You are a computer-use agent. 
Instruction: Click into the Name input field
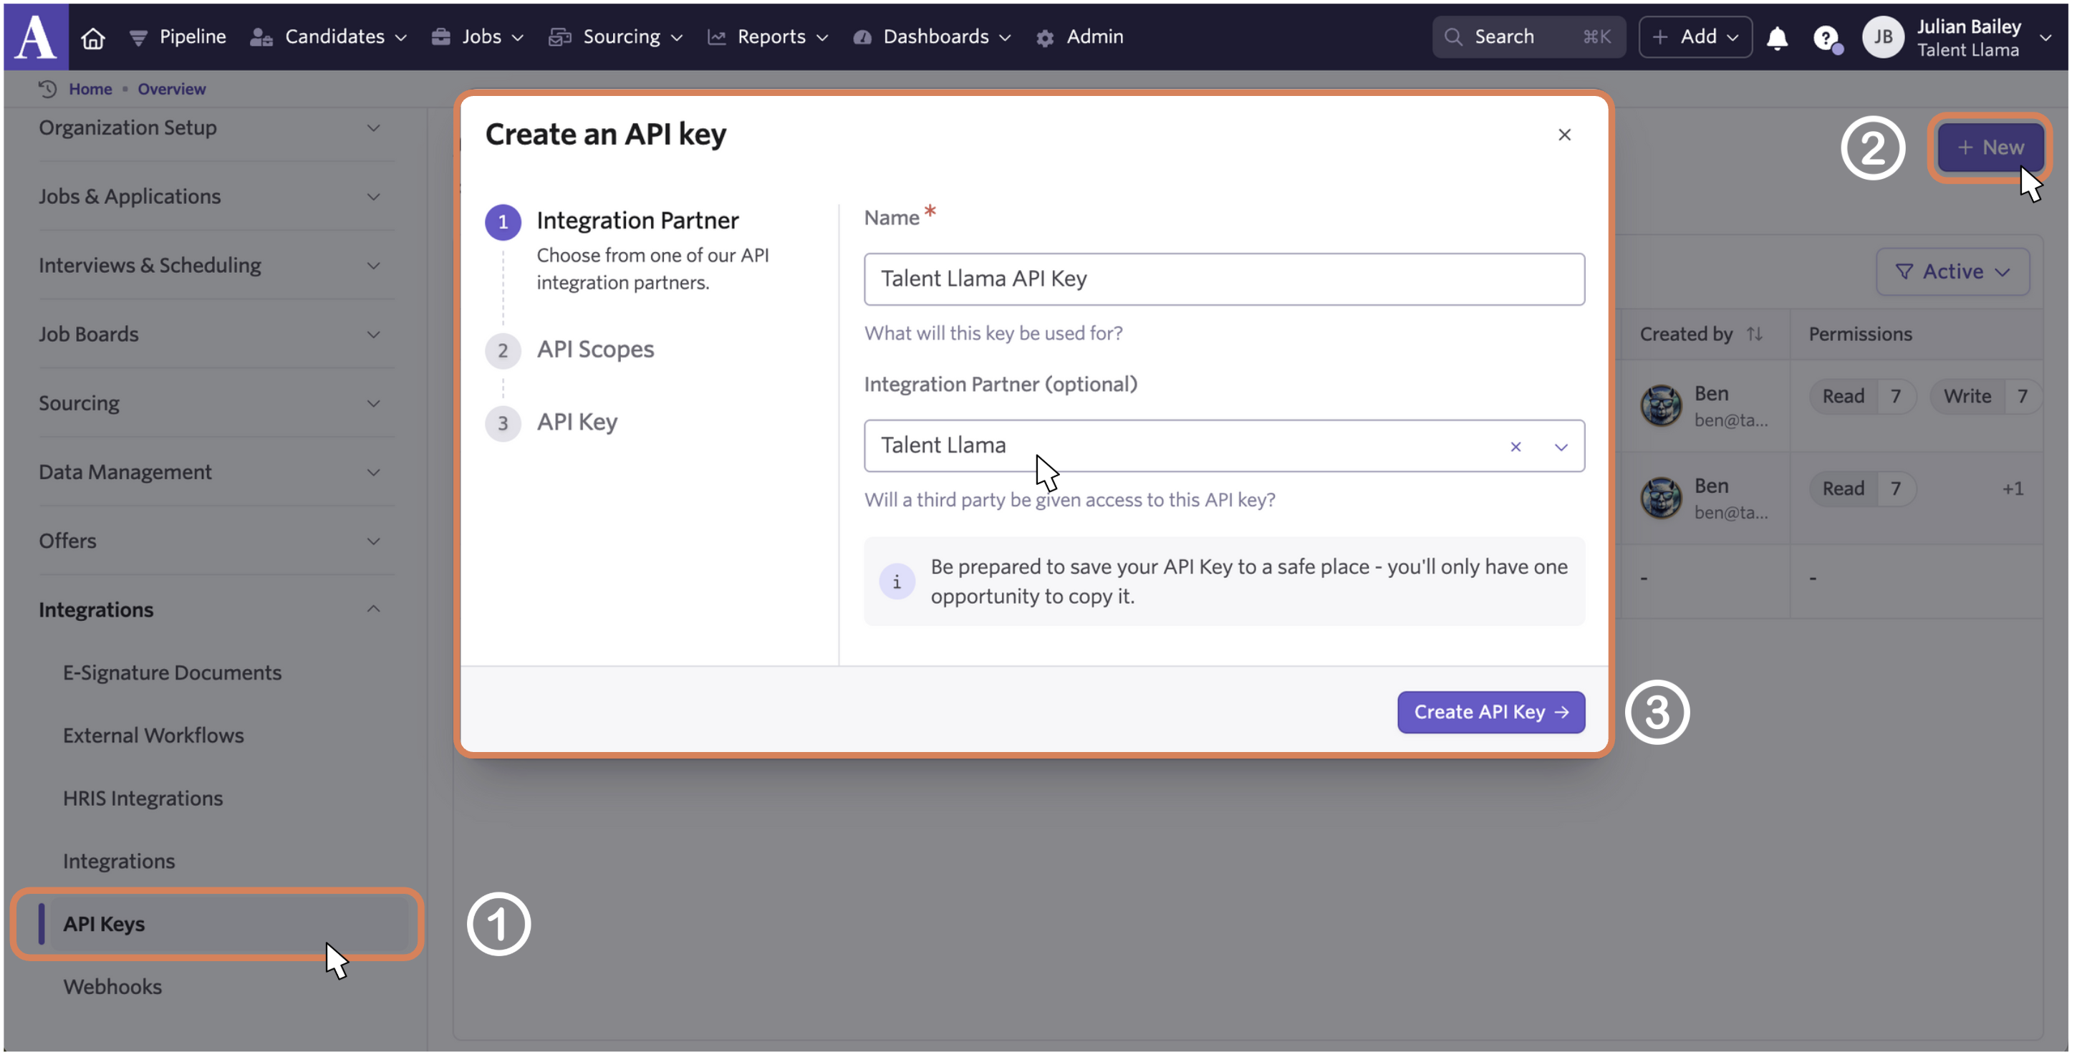click(1223, 279)
